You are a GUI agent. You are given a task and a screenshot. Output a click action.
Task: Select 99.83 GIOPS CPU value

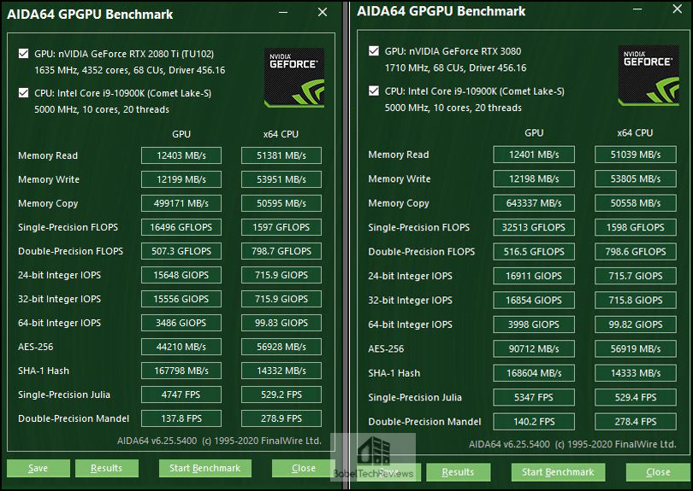tap(281, 323)
